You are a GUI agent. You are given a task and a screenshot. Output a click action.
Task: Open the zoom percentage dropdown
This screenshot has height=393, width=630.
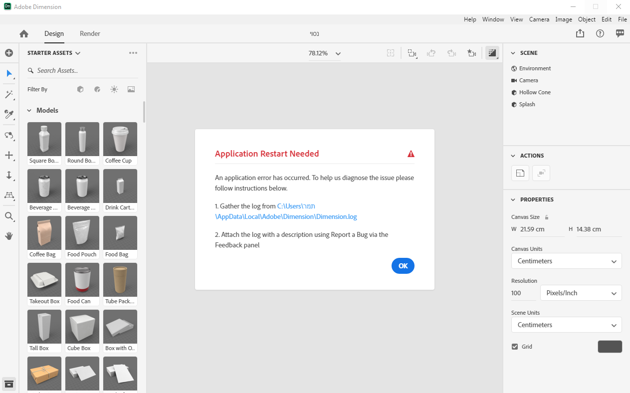coord(325,53)
